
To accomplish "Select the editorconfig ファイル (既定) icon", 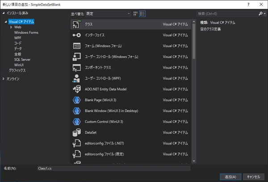I will pyautogui.click(x=76, y=154).
